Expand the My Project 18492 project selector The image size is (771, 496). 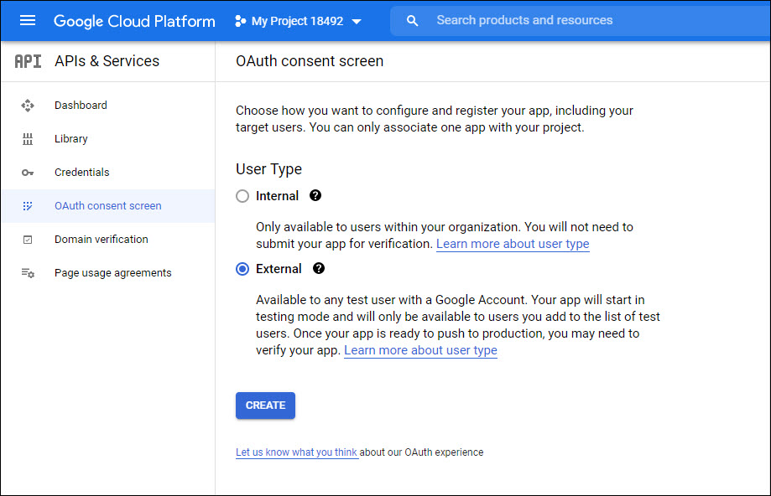click(x=298, y=21)
